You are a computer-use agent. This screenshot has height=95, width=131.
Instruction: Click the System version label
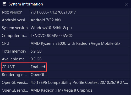[15, 28]
